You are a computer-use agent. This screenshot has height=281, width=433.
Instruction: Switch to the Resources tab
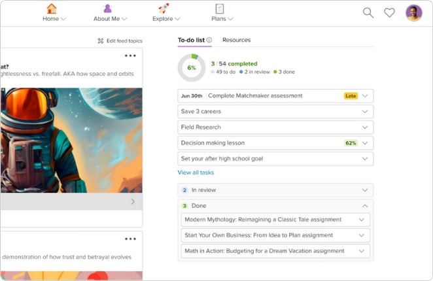(x=236, y=41)
